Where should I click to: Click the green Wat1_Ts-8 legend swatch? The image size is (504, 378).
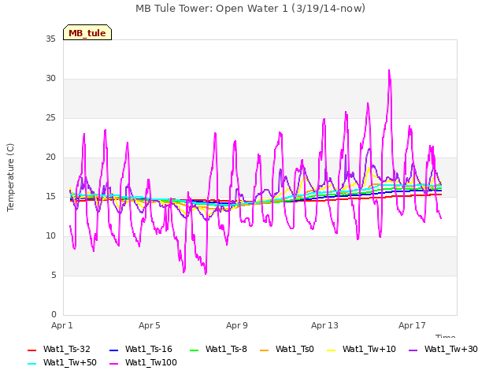tap(195, 350)
